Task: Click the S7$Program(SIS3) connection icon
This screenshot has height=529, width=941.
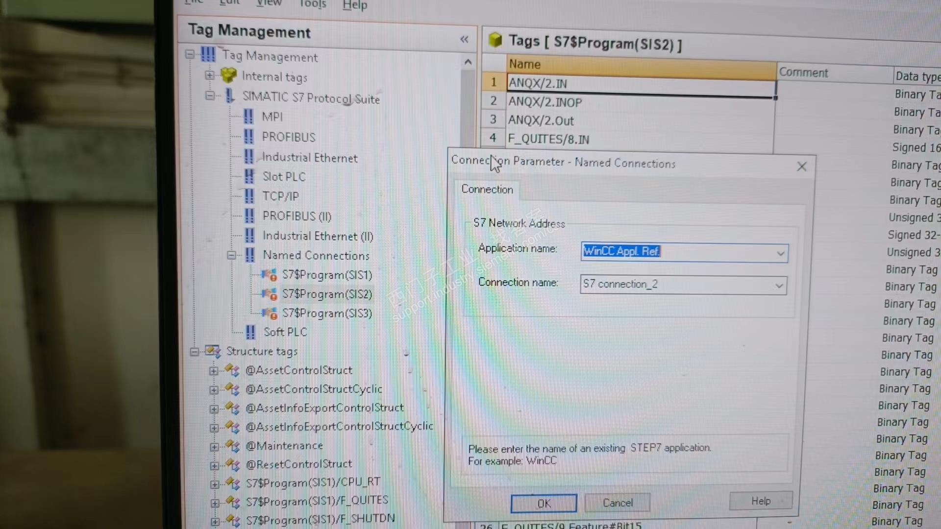Action: click(269, 313)
